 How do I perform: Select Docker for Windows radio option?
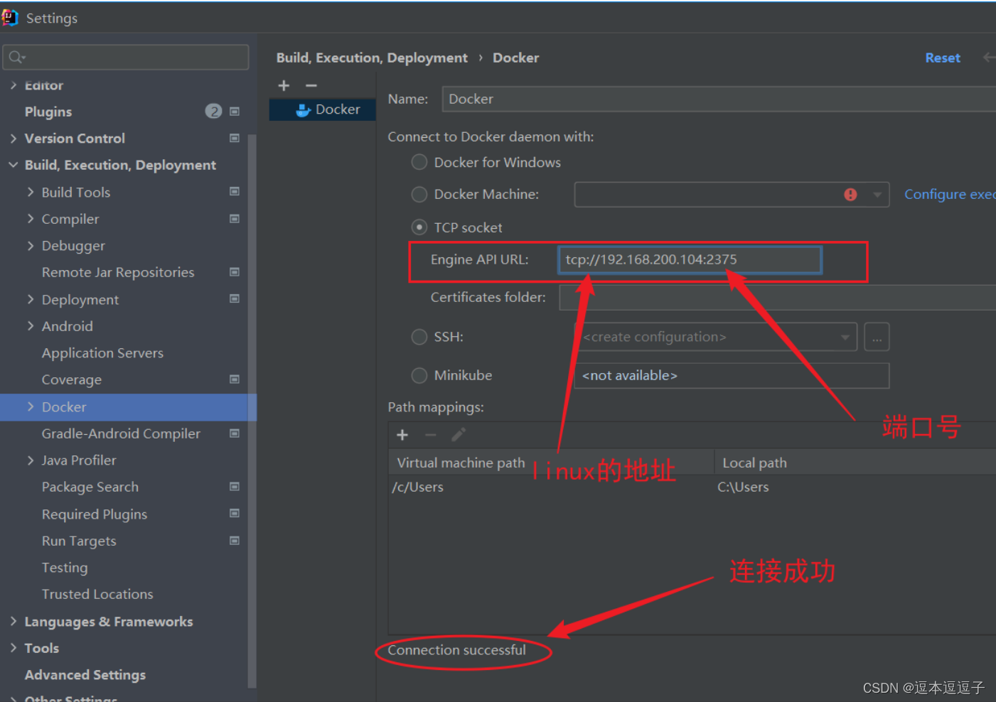click(419, 162)
